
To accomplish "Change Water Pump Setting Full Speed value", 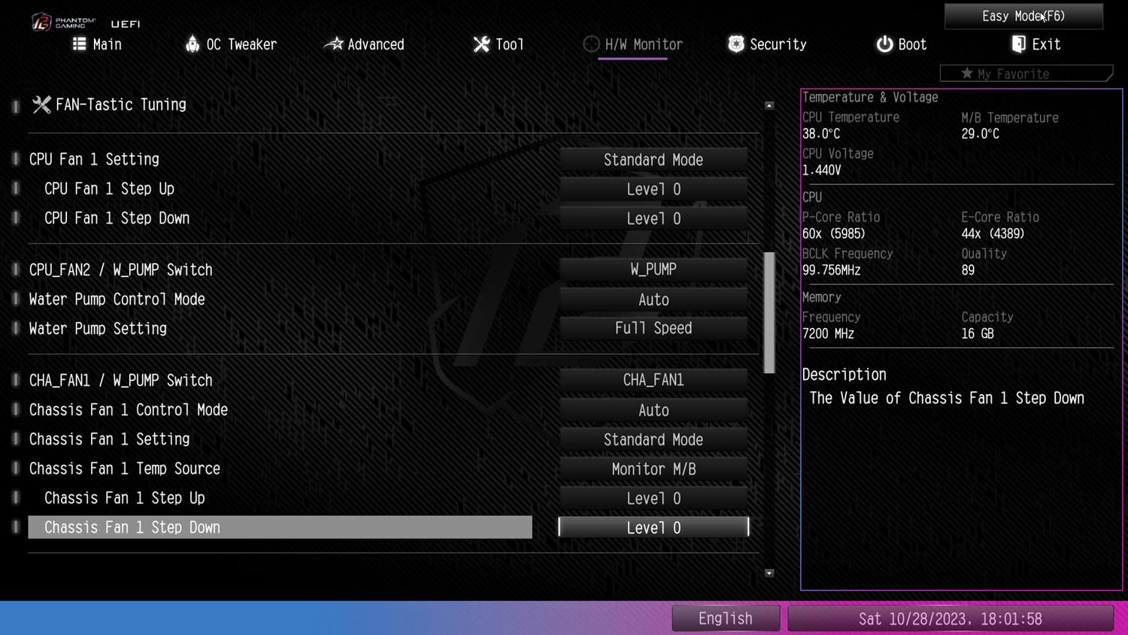I will [x=653, y=329].
